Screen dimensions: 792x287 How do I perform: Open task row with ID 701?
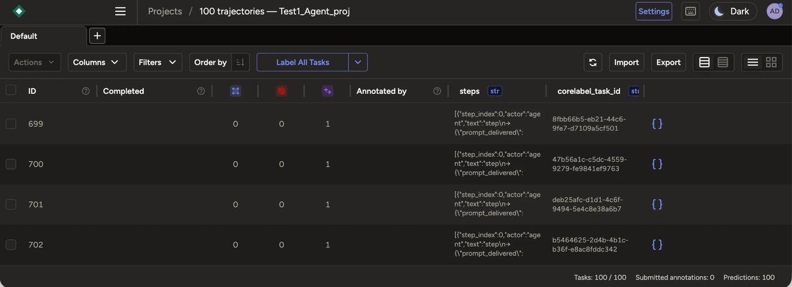click(396, 205)
